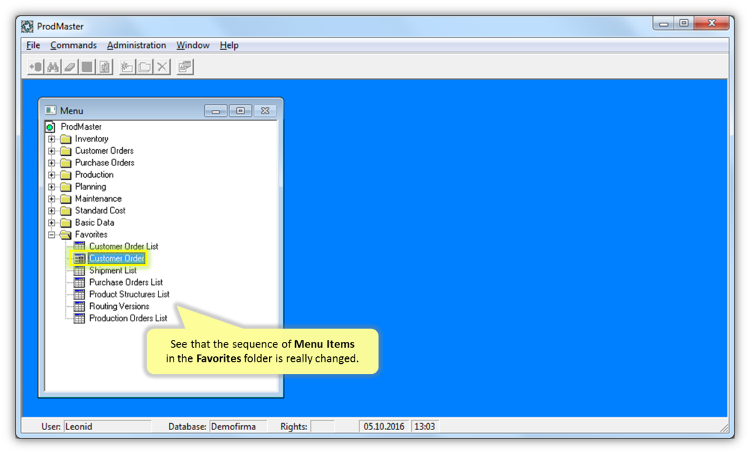Expand the Basic Data tree node
Image resolution: width=750 pixels, height=454 pixels.
(x=52, y=223)
